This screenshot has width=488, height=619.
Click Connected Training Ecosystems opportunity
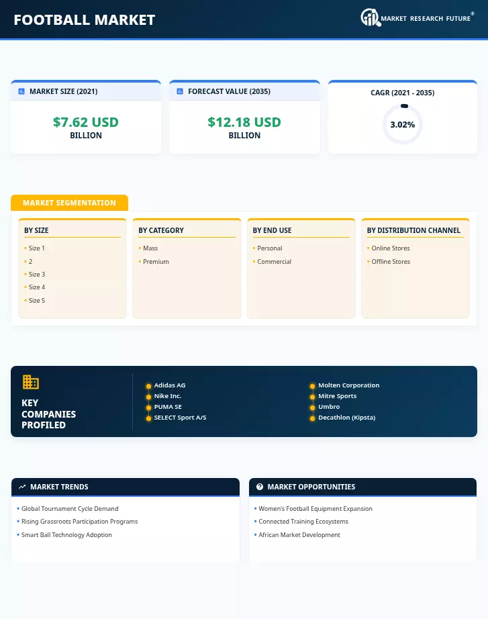pyautogui.click(x=303, y=521)
